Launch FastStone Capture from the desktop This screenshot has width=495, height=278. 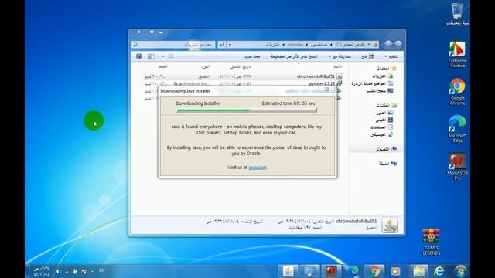457,54
